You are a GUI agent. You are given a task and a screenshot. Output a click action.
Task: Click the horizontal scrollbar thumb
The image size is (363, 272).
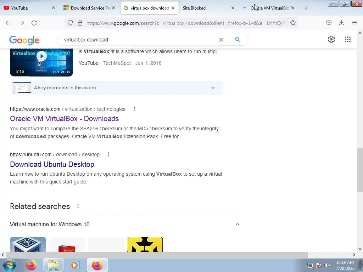[x=157, y=255]
